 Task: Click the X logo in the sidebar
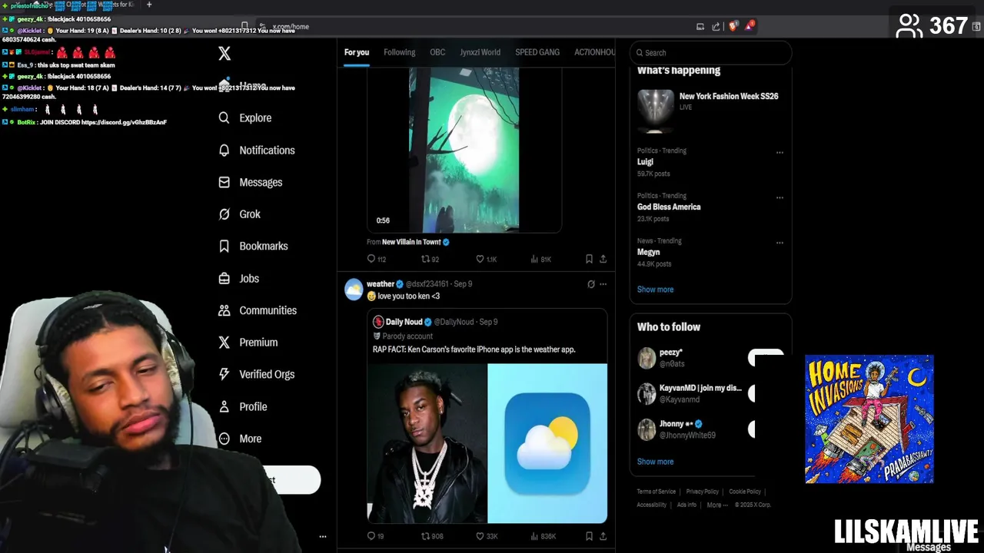[x=224, y=53]
